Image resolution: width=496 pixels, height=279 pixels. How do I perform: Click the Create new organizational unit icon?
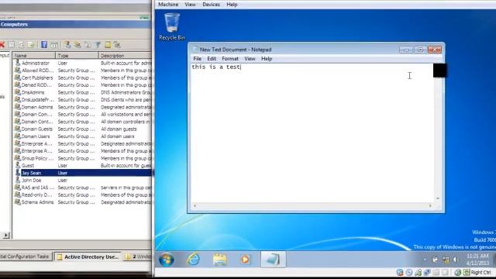88,45
